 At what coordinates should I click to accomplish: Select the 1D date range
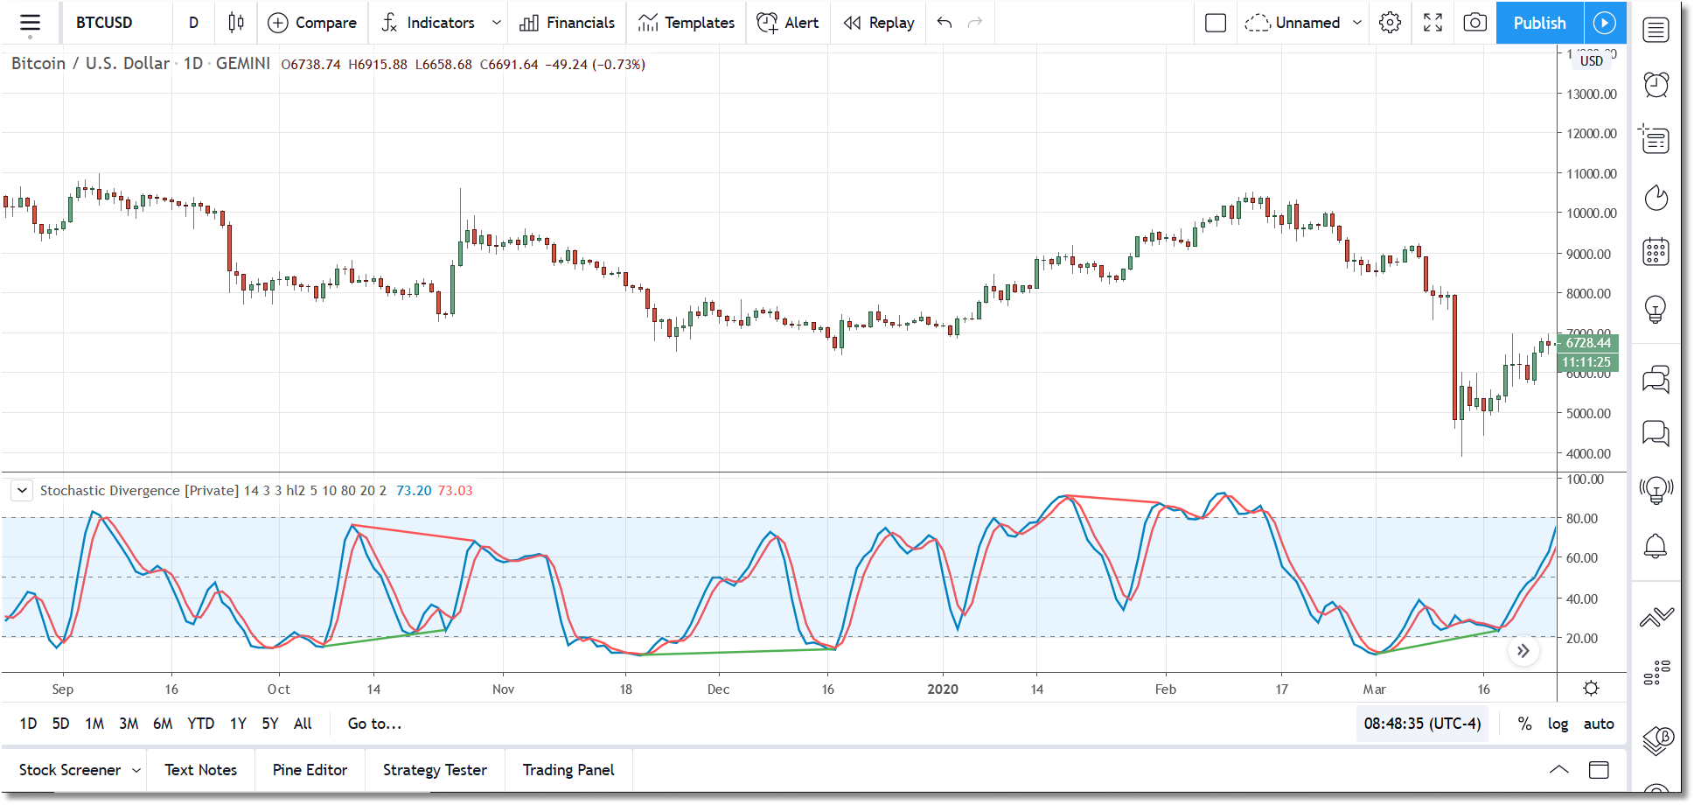pos(28,724)
